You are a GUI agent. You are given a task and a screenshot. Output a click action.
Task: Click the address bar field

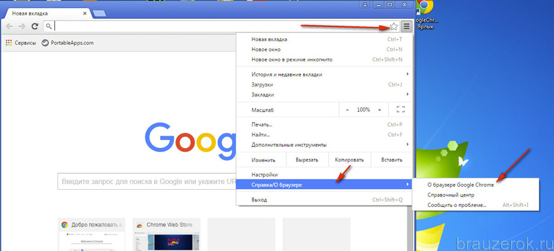pos(221,26)
